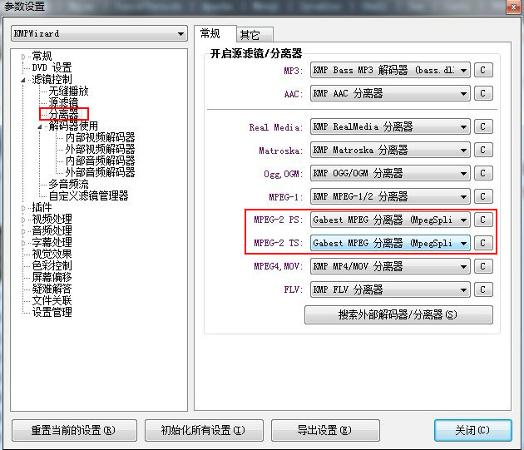This screenshot has height=450, width=524.
Task: Select 多音频流 tree item
Action: coord(68,184)
